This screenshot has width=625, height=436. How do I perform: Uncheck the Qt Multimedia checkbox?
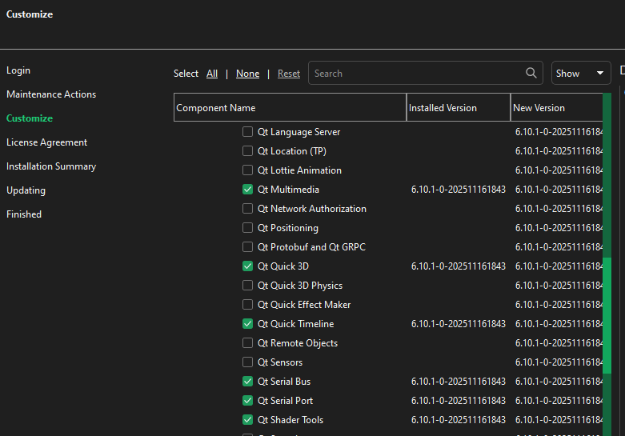pyautogui.click(x=248, y=190)
